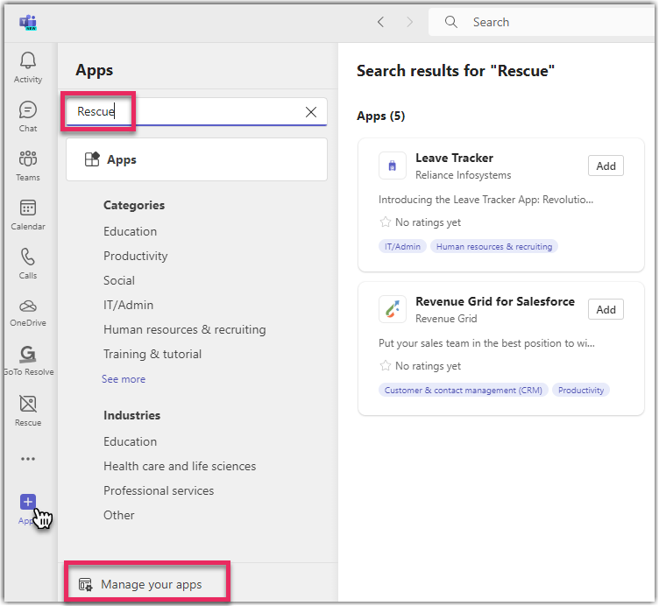
Task: Navigate back with the left arrow
Action: (x=381, y=22)
